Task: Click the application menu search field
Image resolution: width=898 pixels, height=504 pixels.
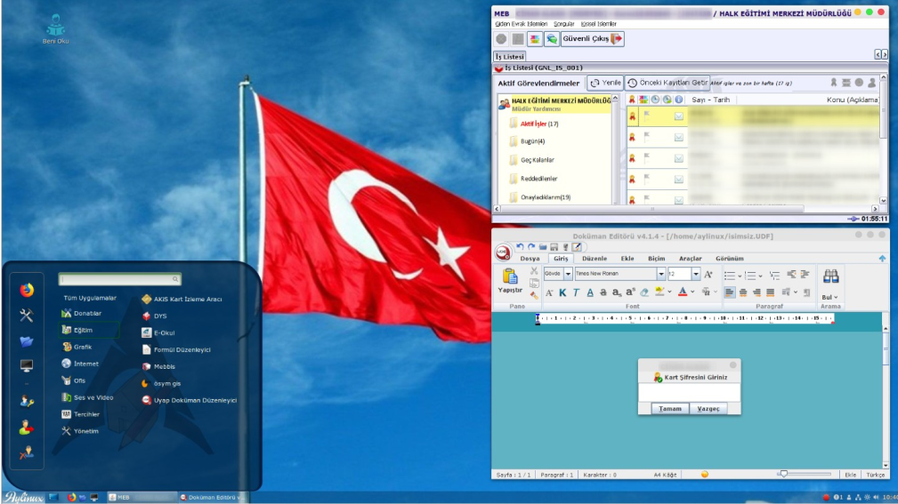Action: click(x=119, y=279)
